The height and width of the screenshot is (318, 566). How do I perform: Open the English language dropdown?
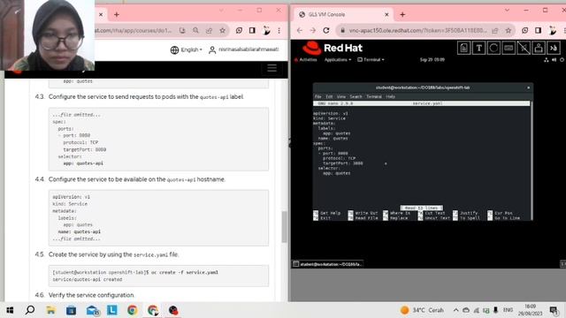click(187, 49)
